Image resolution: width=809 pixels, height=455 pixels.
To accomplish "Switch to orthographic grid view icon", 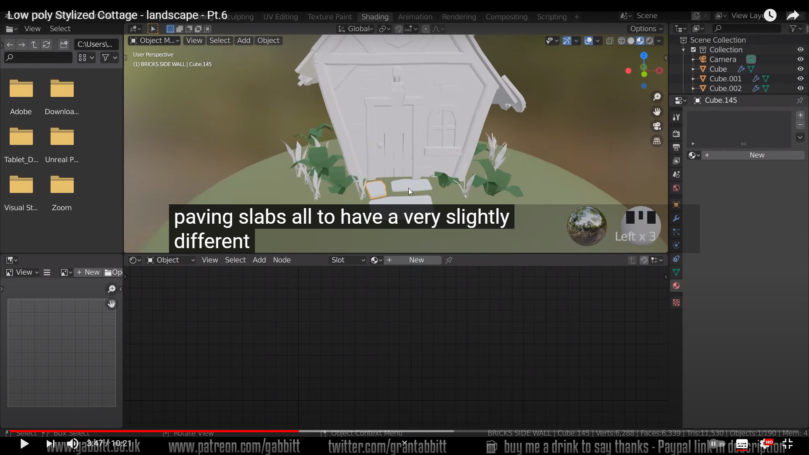I will 657,141.
